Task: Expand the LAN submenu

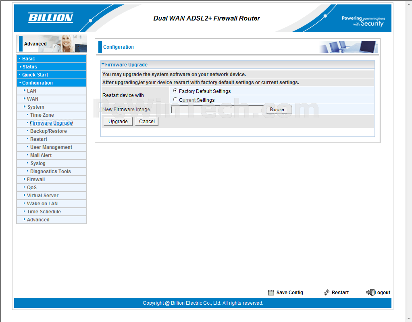Action: pos(31,91)
